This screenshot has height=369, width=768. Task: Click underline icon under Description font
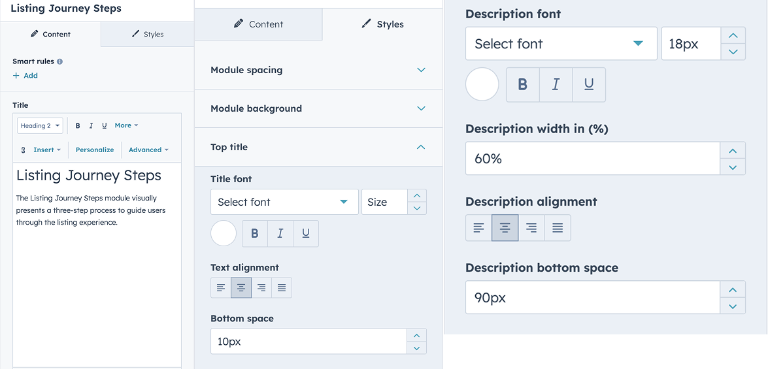tap(589, 85)
